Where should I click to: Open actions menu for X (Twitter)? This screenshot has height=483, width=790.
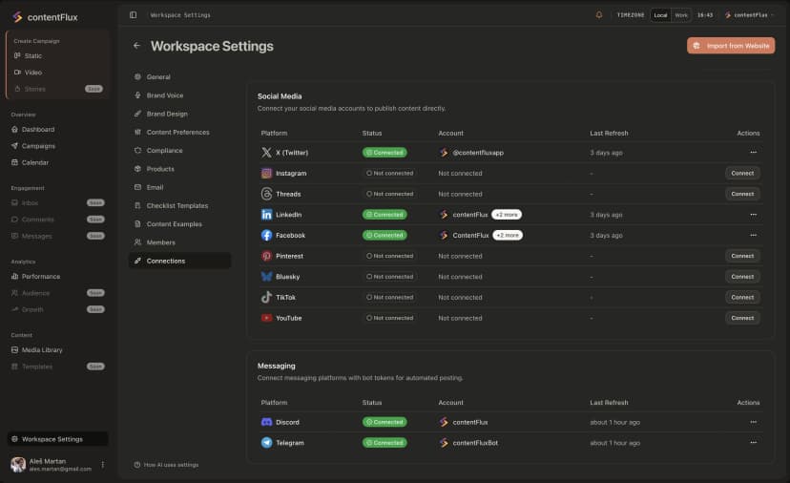[x=753, y=153]
